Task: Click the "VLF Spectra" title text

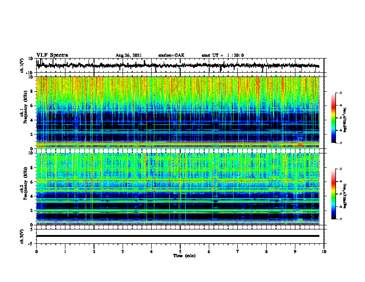Action: click(x=52, y=55)
